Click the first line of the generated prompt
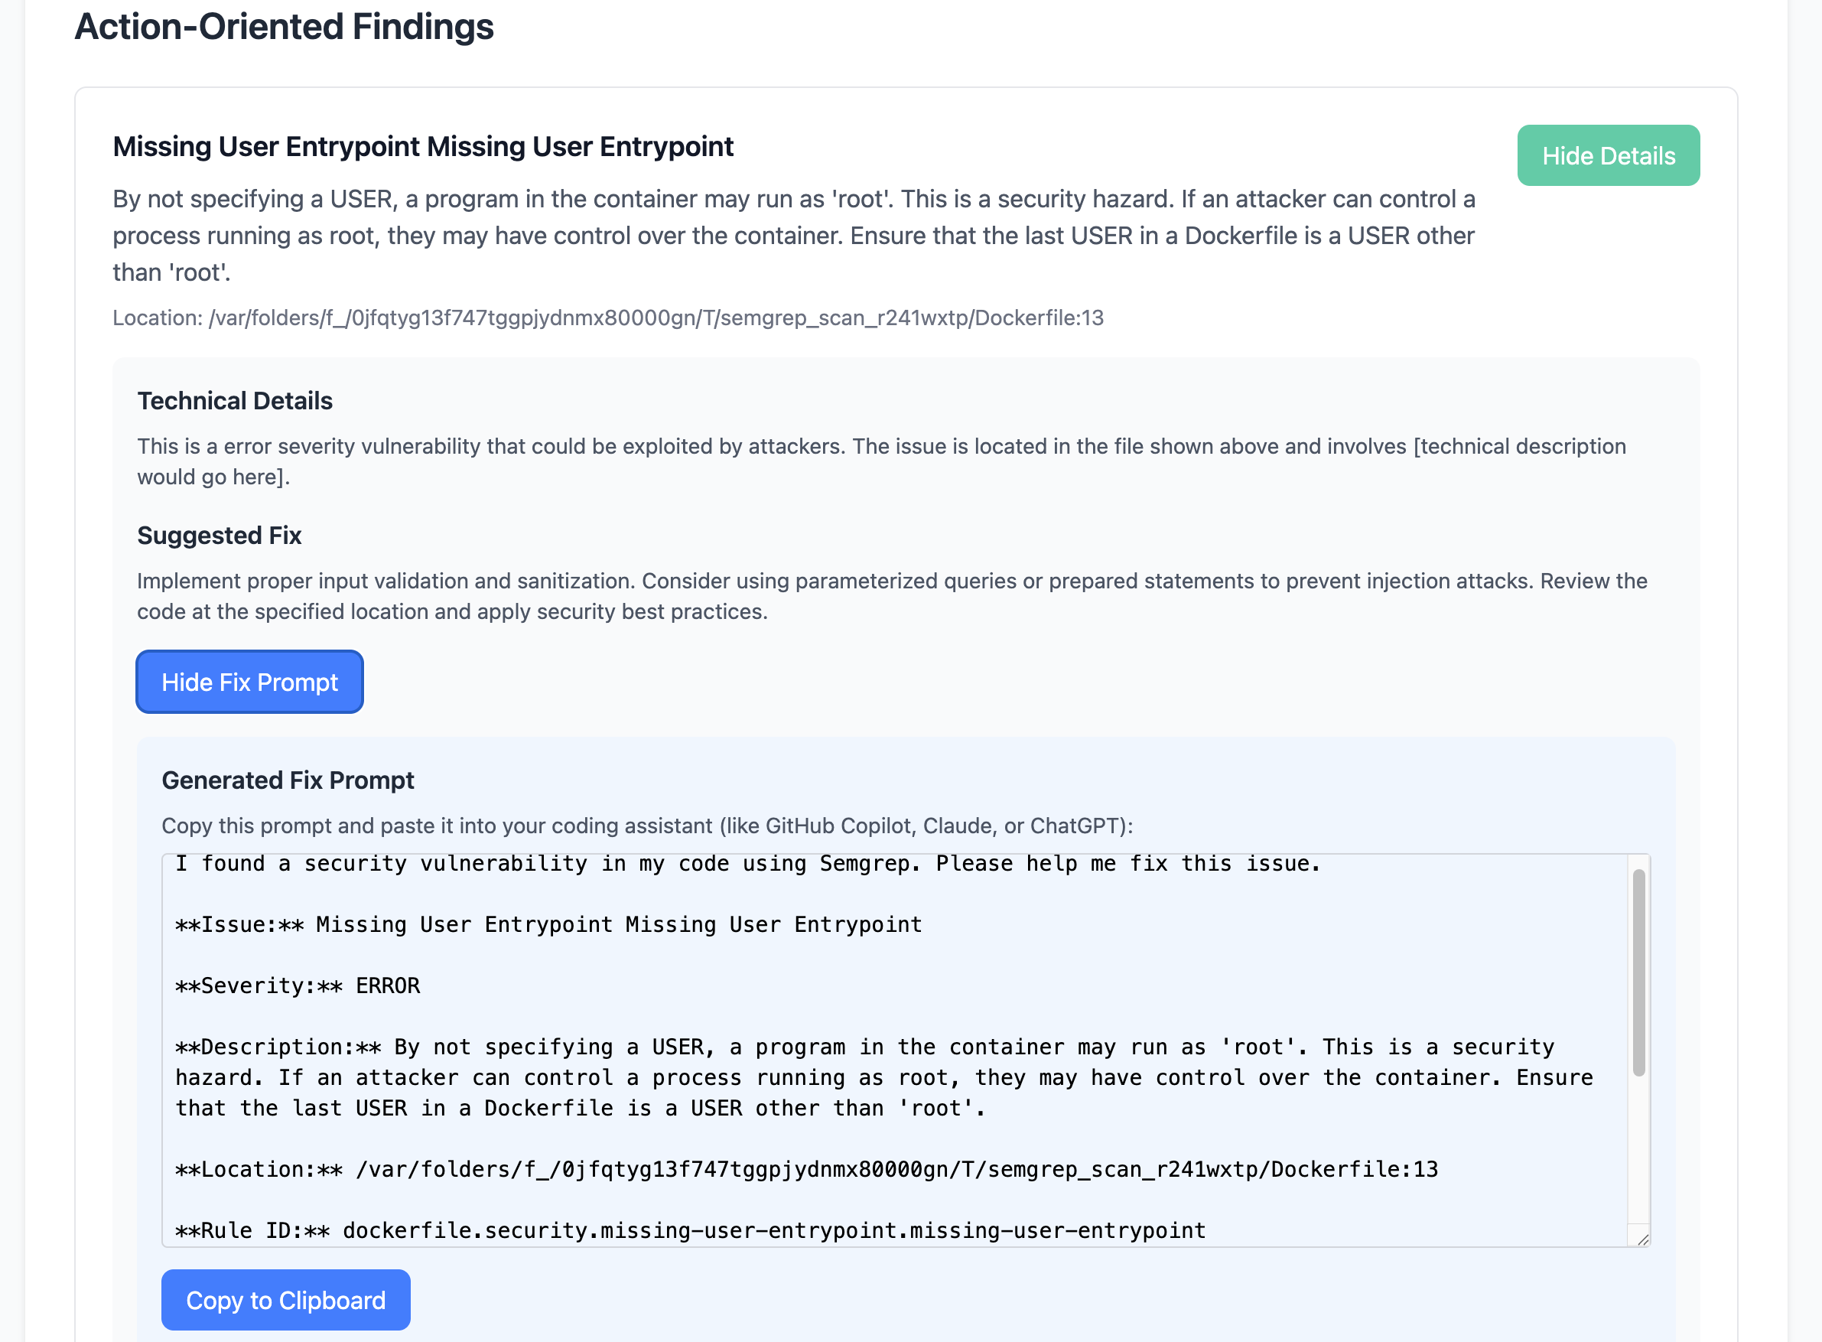Image resolution: width=1822 pixels, height=1342 pixels. click(747, 865)
